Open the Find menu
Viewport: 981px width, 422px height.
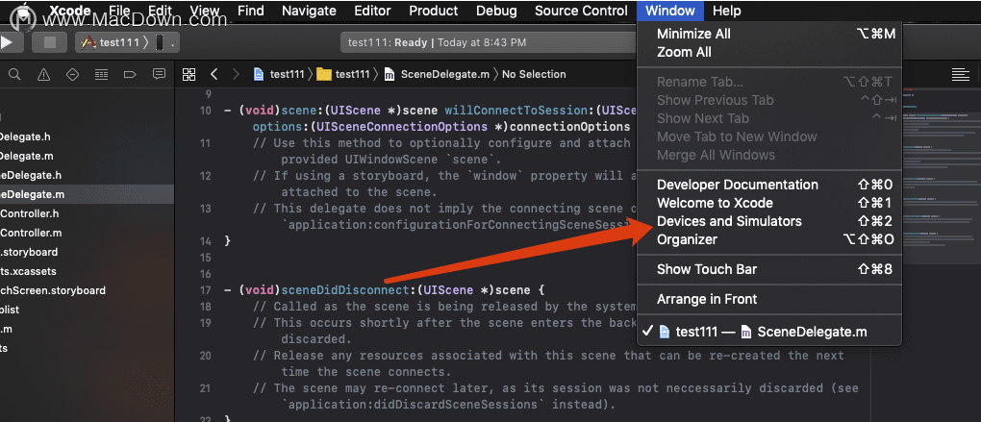(251, 11)
